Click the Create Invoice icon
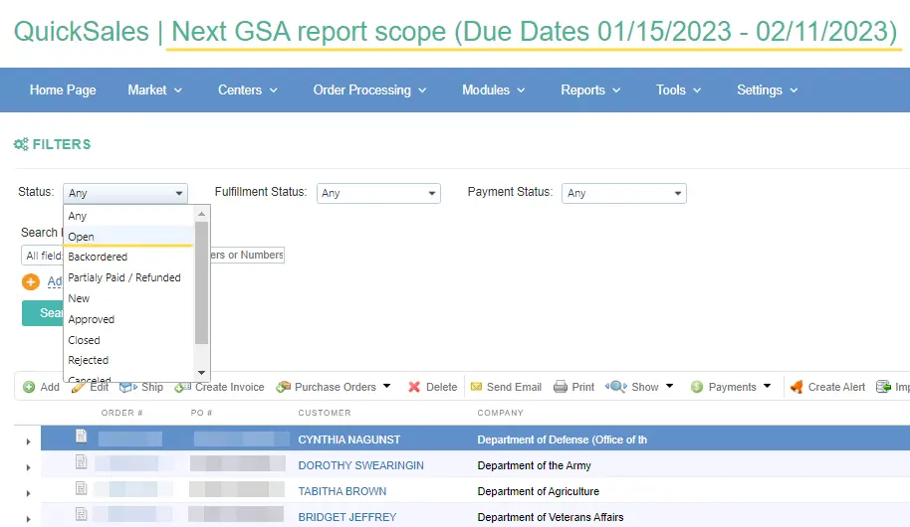Viewport: 910px width, 527px height. pos(183,387)
